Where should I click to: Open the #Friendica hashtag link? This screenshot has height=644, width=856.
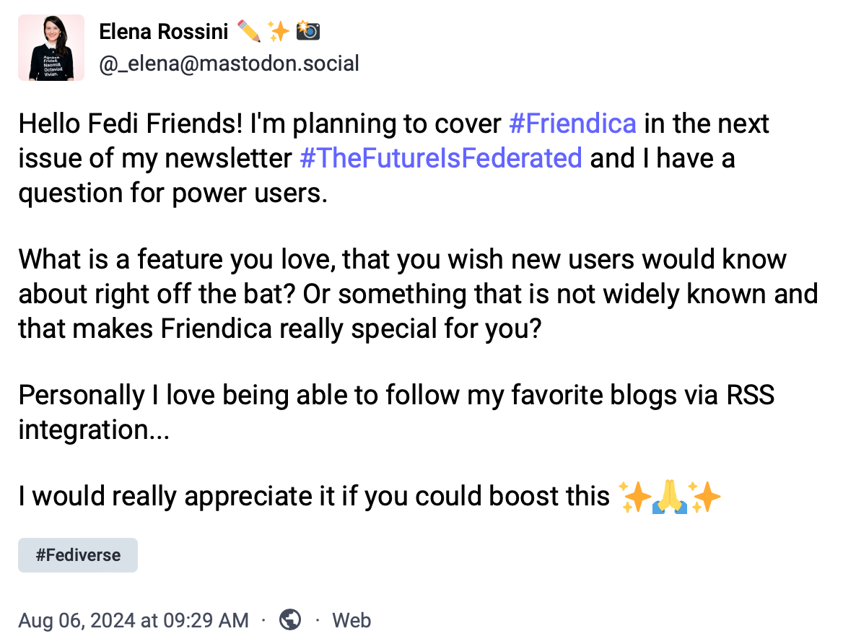(572, 123)
